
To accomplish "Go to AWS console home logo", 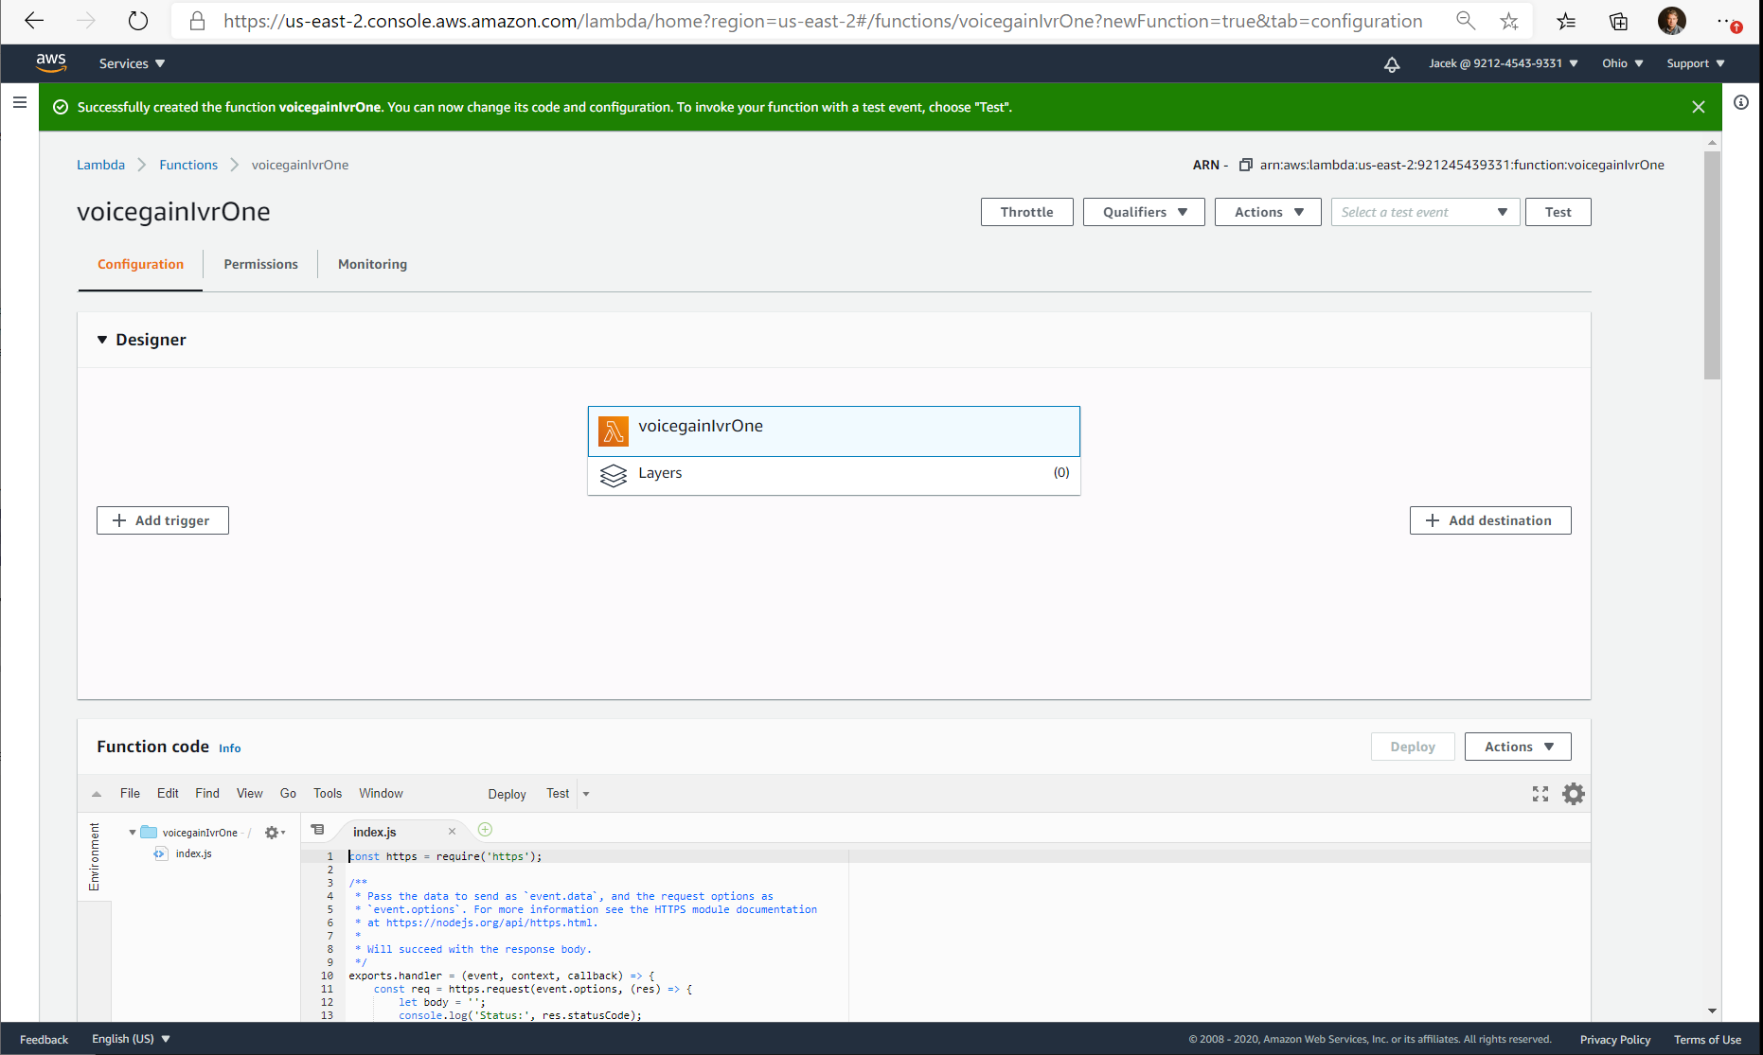I will [51, 63].
